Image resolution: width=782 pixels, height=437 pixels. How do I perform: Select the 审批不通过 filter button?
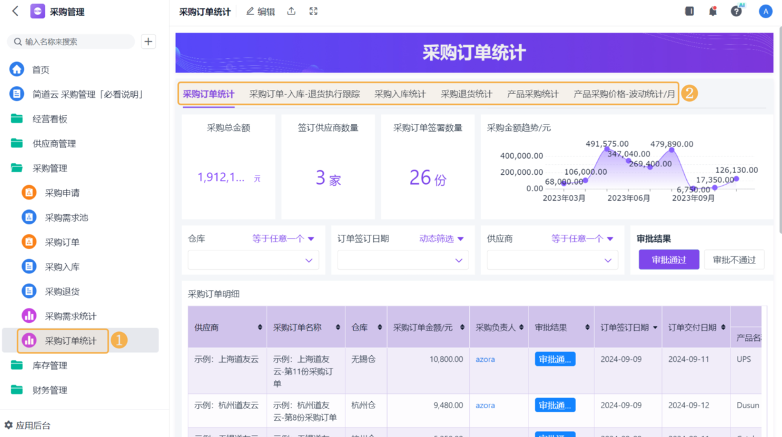[x=734, y=260]
